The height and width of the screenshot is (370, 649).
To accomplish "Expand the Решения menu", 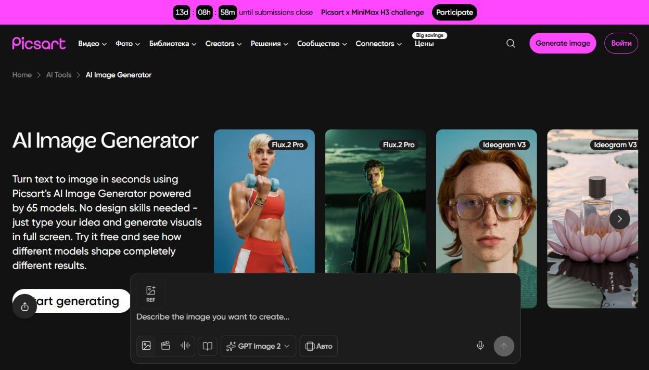I will click(x=269, y=44).
